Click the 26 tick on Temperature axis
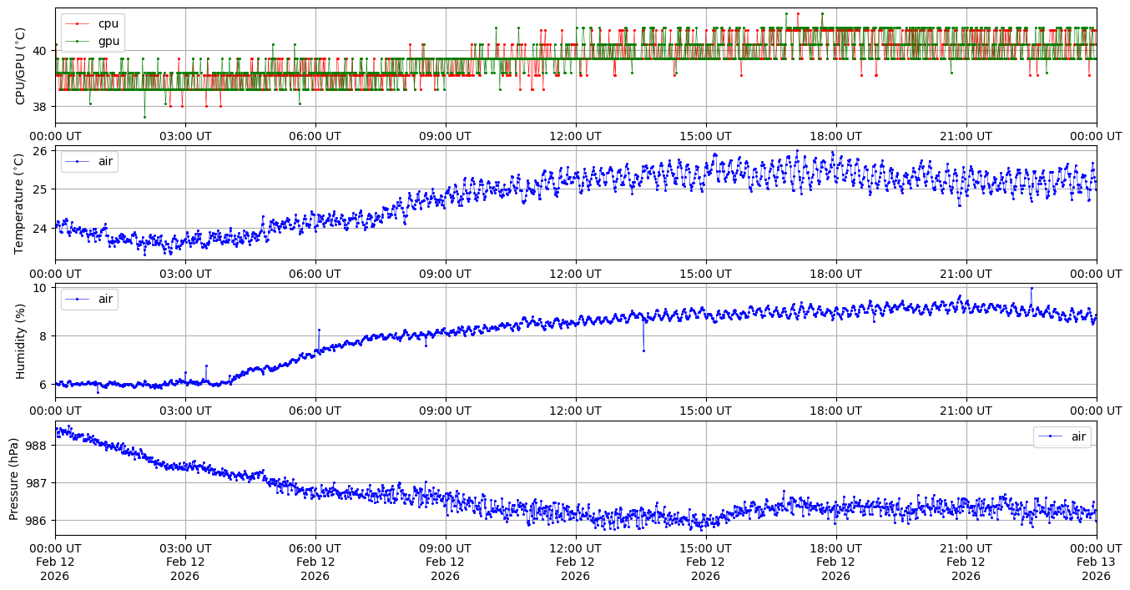1130x590 pixels. click(x=42, y=151)
